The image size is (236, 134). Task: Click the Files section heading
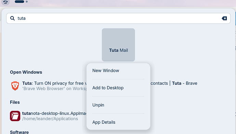[15, 102]
